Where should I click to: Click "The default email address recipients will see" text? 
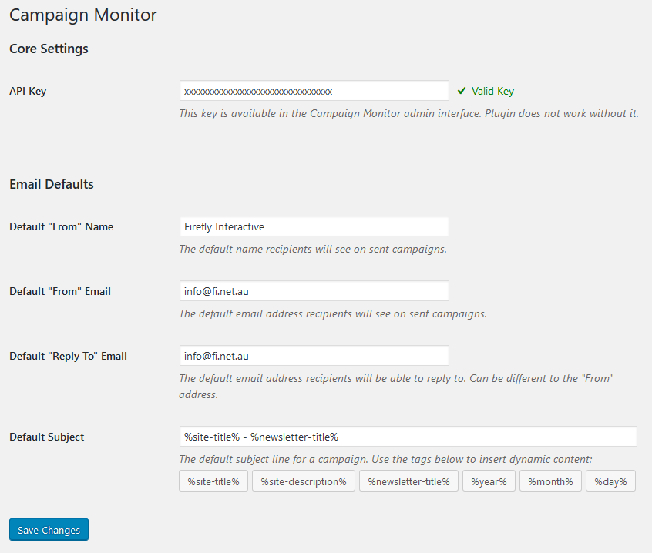(333, 313)
